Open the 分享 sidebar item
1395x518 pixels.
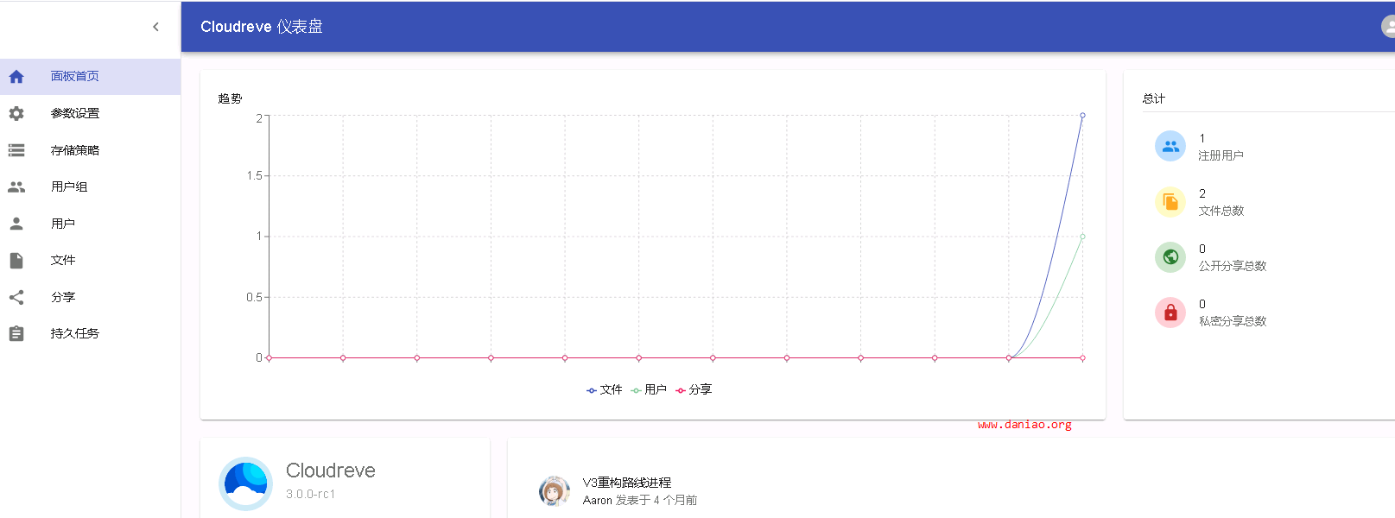click(90, 297)
